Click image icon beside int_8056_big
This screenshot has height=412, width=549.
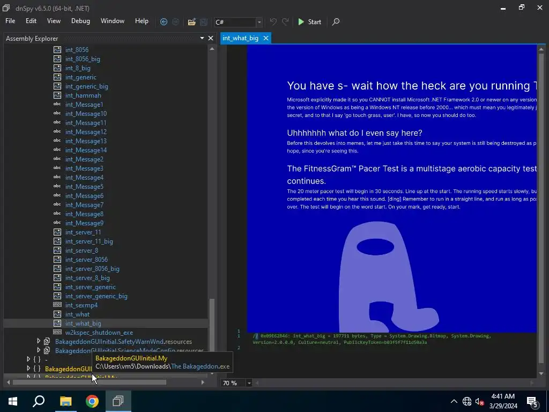point(57,58)
